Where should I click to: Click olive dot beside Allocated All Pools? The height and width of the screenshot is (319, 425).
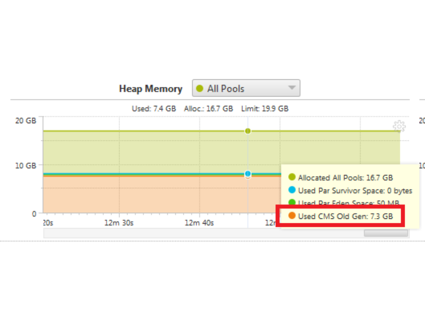tap(292, 177)
